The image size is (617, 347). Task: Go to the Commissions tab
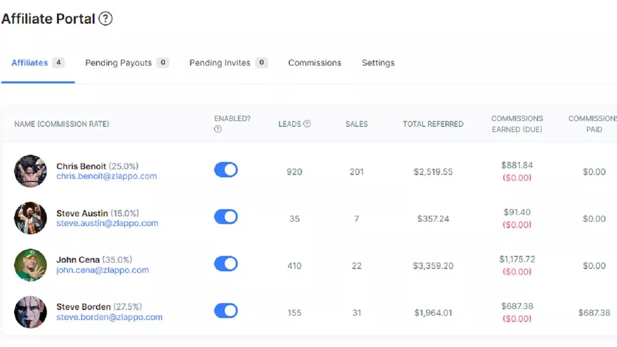point(314,63)
